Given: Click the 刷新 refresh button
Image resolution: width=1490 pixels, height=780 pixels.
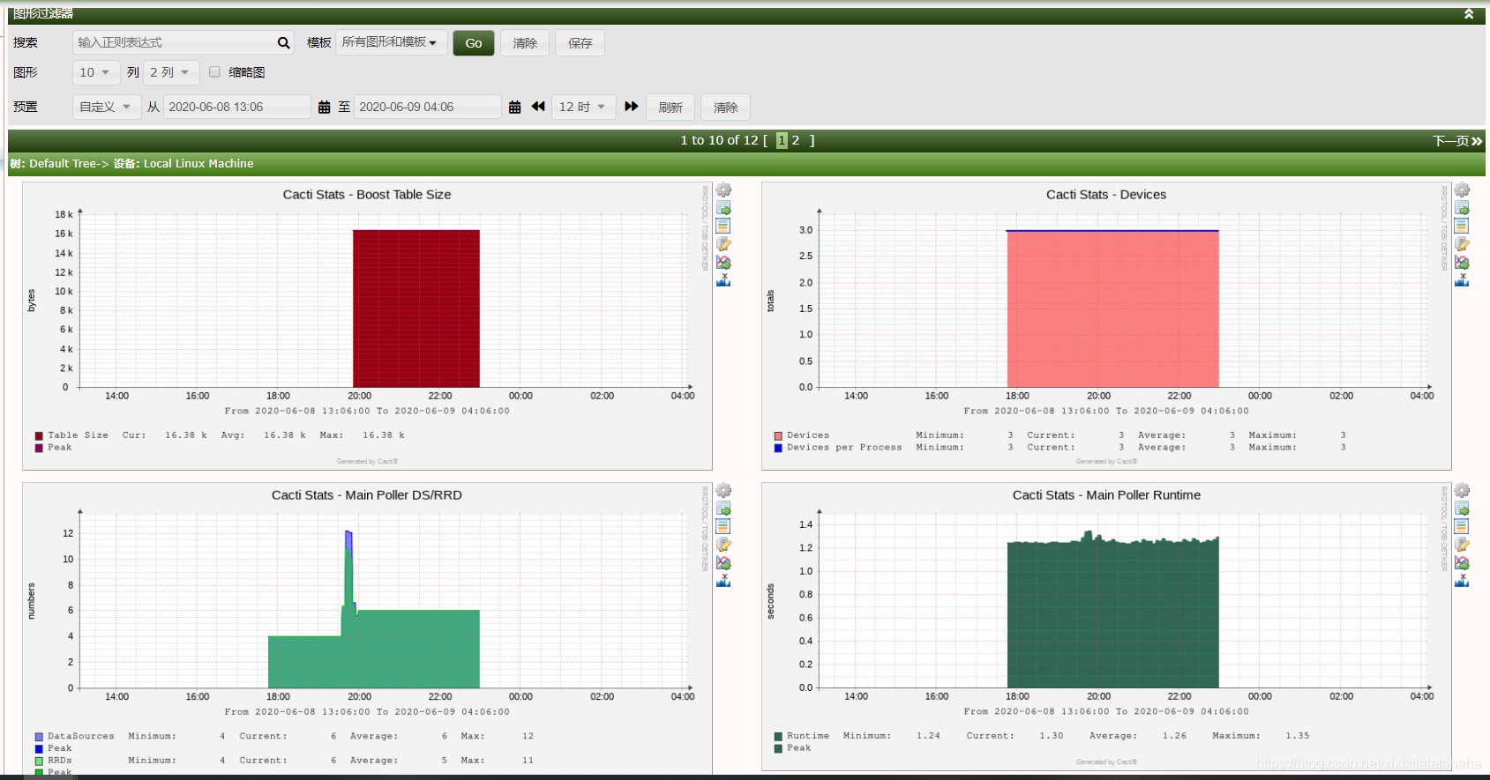Looking at the screenshot, I should pyautogui.click(x=670, y=108).
